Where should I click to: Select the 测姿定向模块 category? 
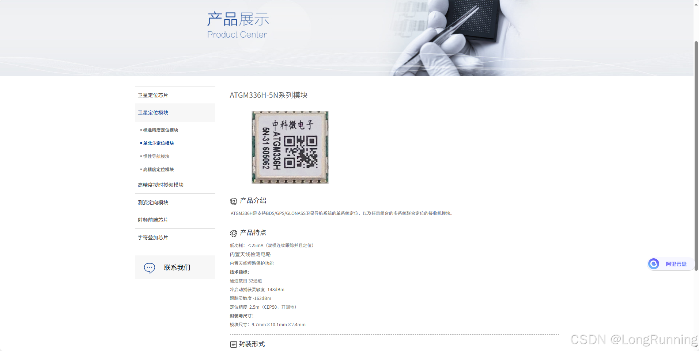point(153,202)
